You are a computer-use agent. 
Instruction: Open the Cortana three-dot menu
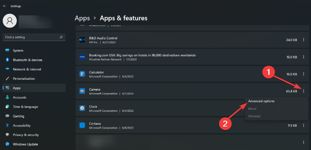pos(304,125)
